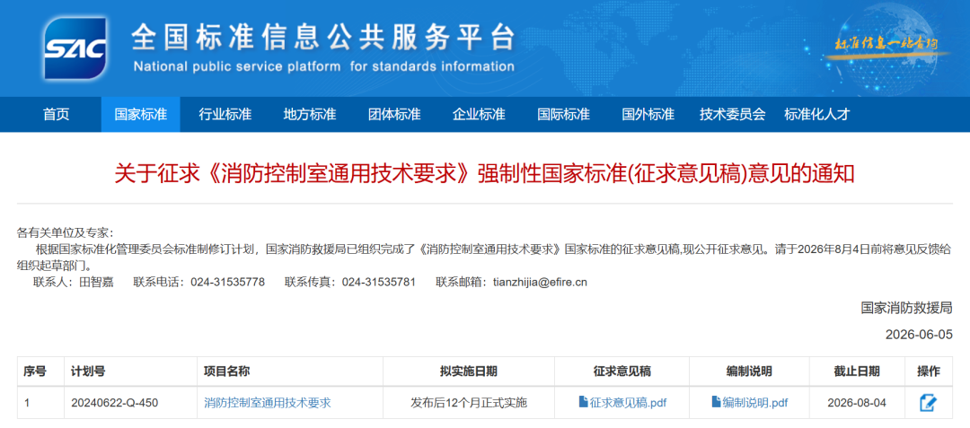Select the plan number 20240622-Q-450
Viewport: 970px width, 428px height.
[114, 403]
